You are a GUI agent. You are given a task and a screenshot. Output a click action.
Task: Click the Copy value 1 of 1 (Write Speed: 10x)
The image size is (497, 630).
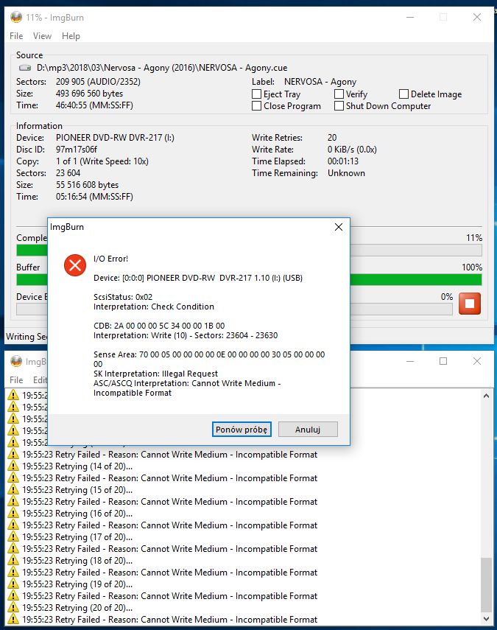coord(102,161)
